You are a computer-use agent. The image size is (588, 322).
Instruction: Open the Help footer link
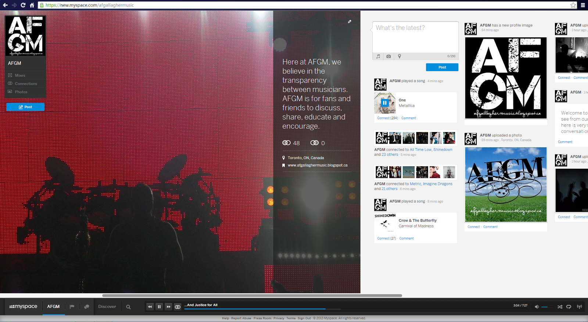(x=225, y=318)
